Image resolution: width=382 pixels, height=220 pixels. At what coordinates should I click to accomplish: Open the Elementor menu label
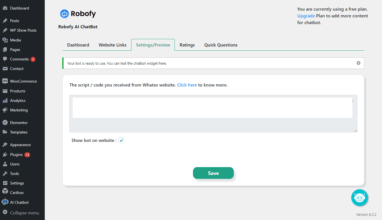(x=19, y=123)
